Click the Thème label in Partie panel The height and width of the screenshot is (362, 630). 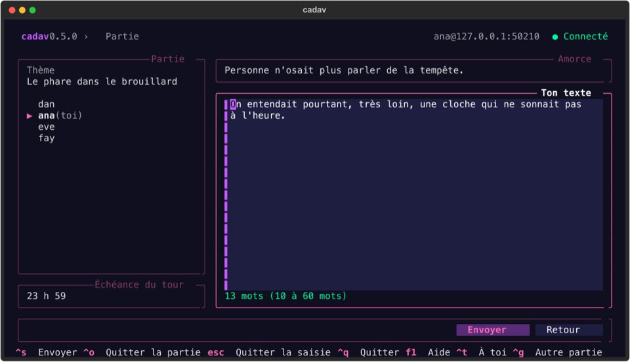(x=41, y=70)
